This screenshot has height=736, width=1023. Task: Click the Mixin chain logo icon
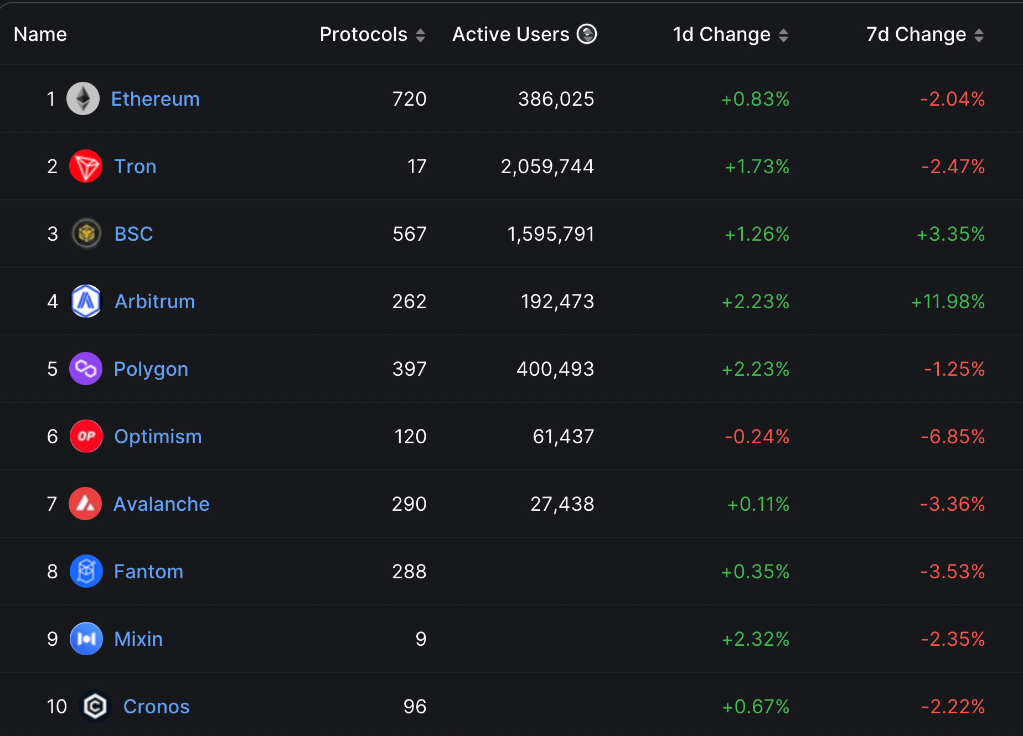[86, 639]
